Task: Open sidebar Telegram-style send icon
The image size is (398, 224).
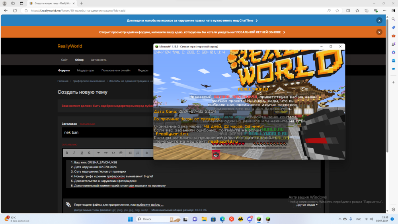Action: click(394, 69)
